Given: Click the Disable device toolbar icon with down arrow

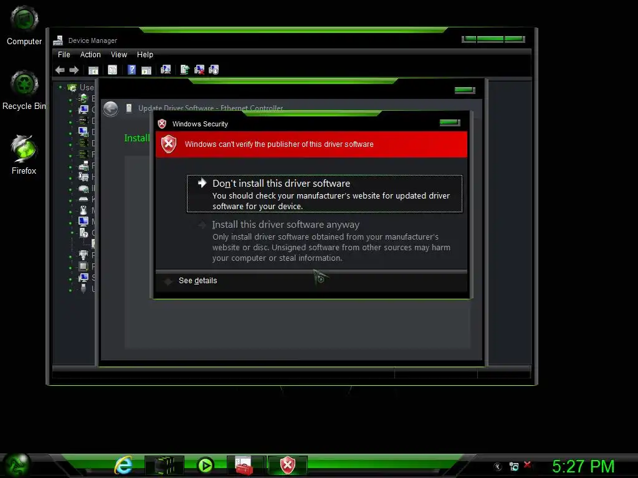Looking at the screenshot, I should (x=214, y=70).
